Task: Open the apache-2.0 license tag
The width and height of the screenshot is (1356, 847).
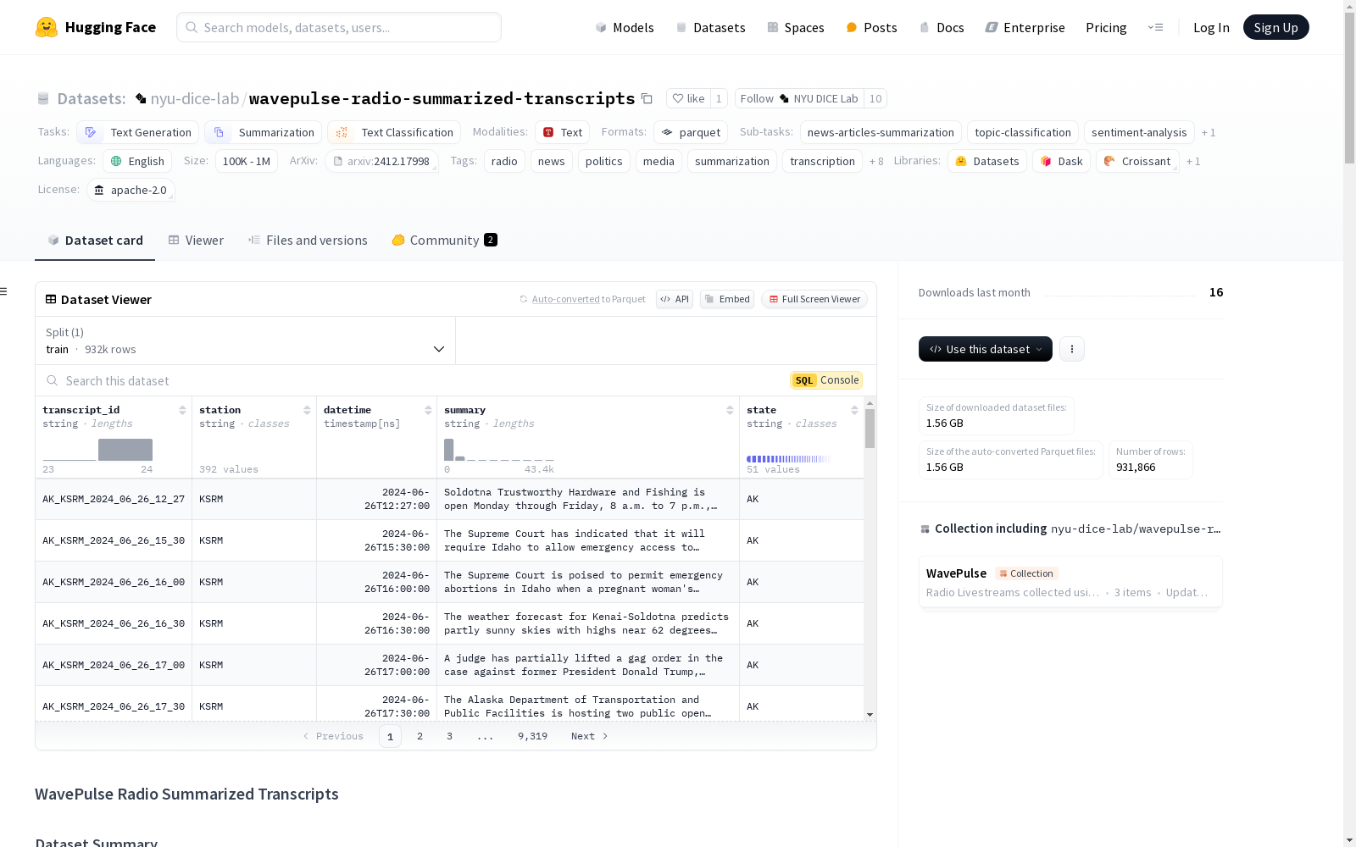Action: pos(131,190)
